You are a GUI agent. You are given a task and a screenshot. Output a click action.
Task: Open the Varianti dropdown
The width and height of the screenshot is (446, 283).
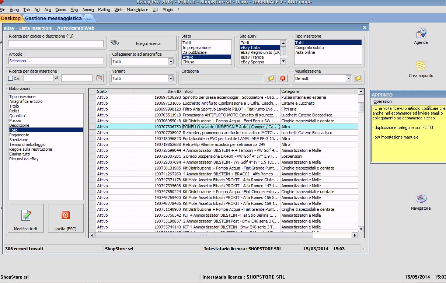171,78
